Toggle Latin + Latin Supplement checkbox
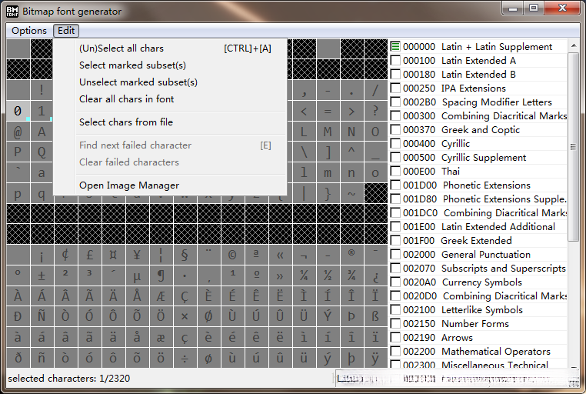The width and height of the screenshot is (586, 394). coord(395,47)
